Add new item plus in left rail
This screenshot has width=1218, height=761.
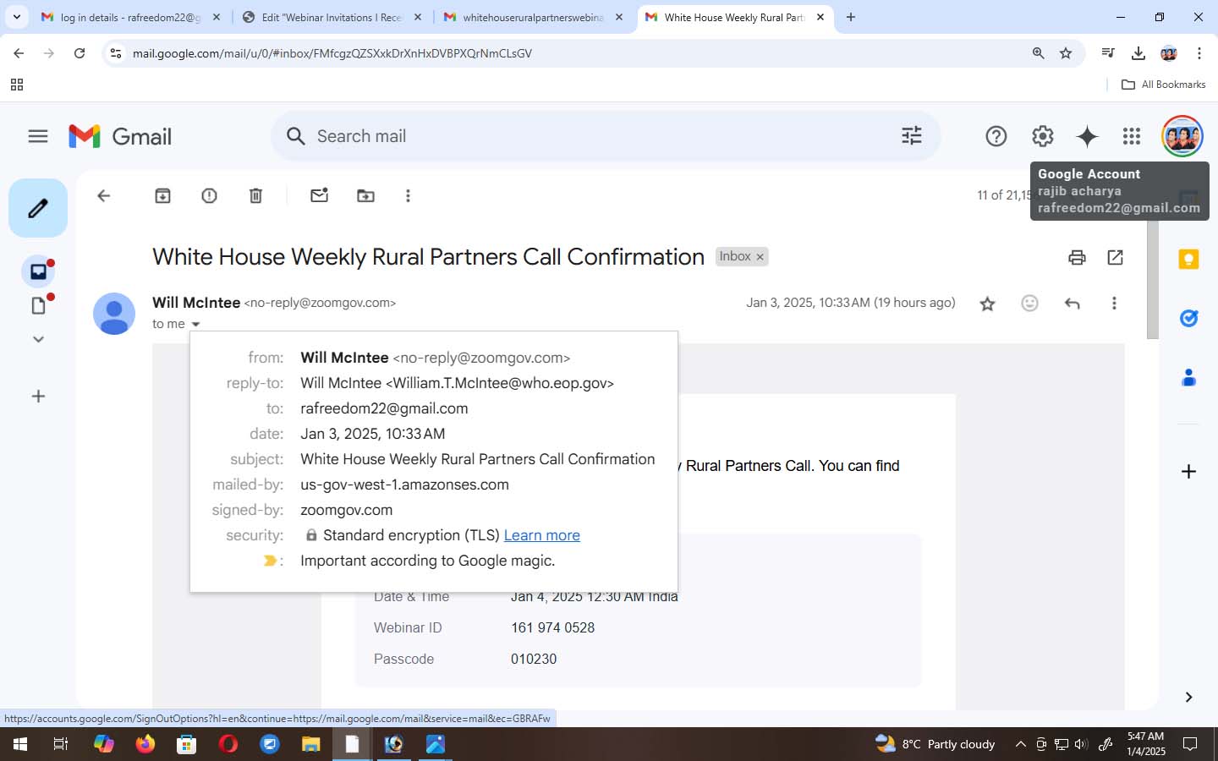click(38, 397)
